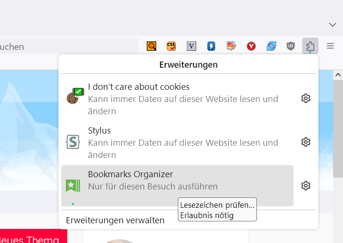
Task: Open Bookmarks Organizer settings gear
Action: point(306,186)
